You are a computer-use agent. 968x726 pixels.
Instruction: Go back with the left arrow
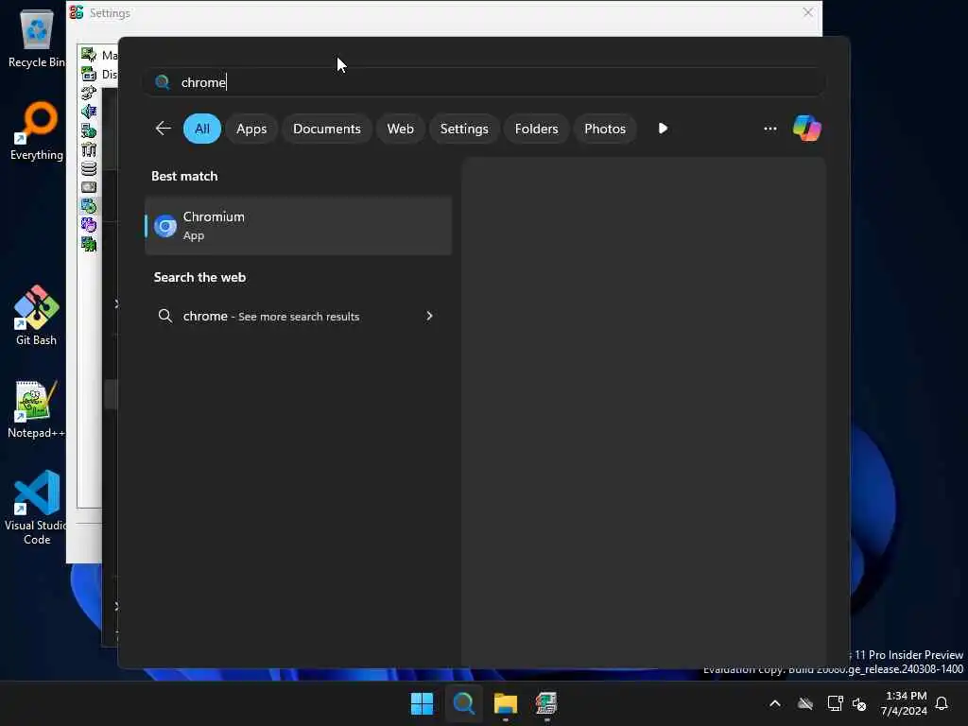coord(163,129)
